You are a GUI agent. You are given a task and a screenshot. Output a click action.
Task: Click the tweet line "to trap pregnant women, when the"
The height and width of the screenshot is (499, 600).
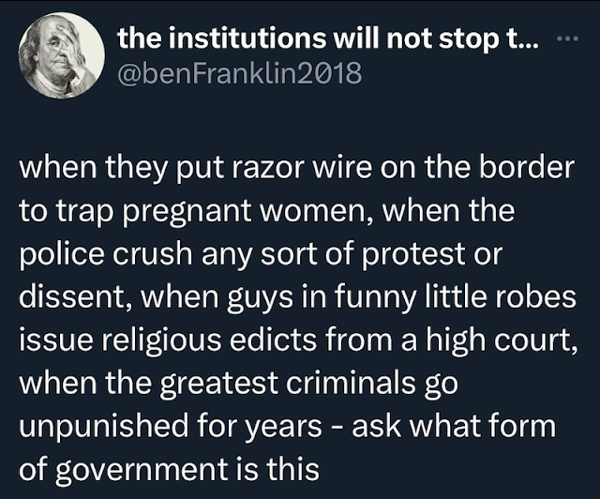(266, 211)
